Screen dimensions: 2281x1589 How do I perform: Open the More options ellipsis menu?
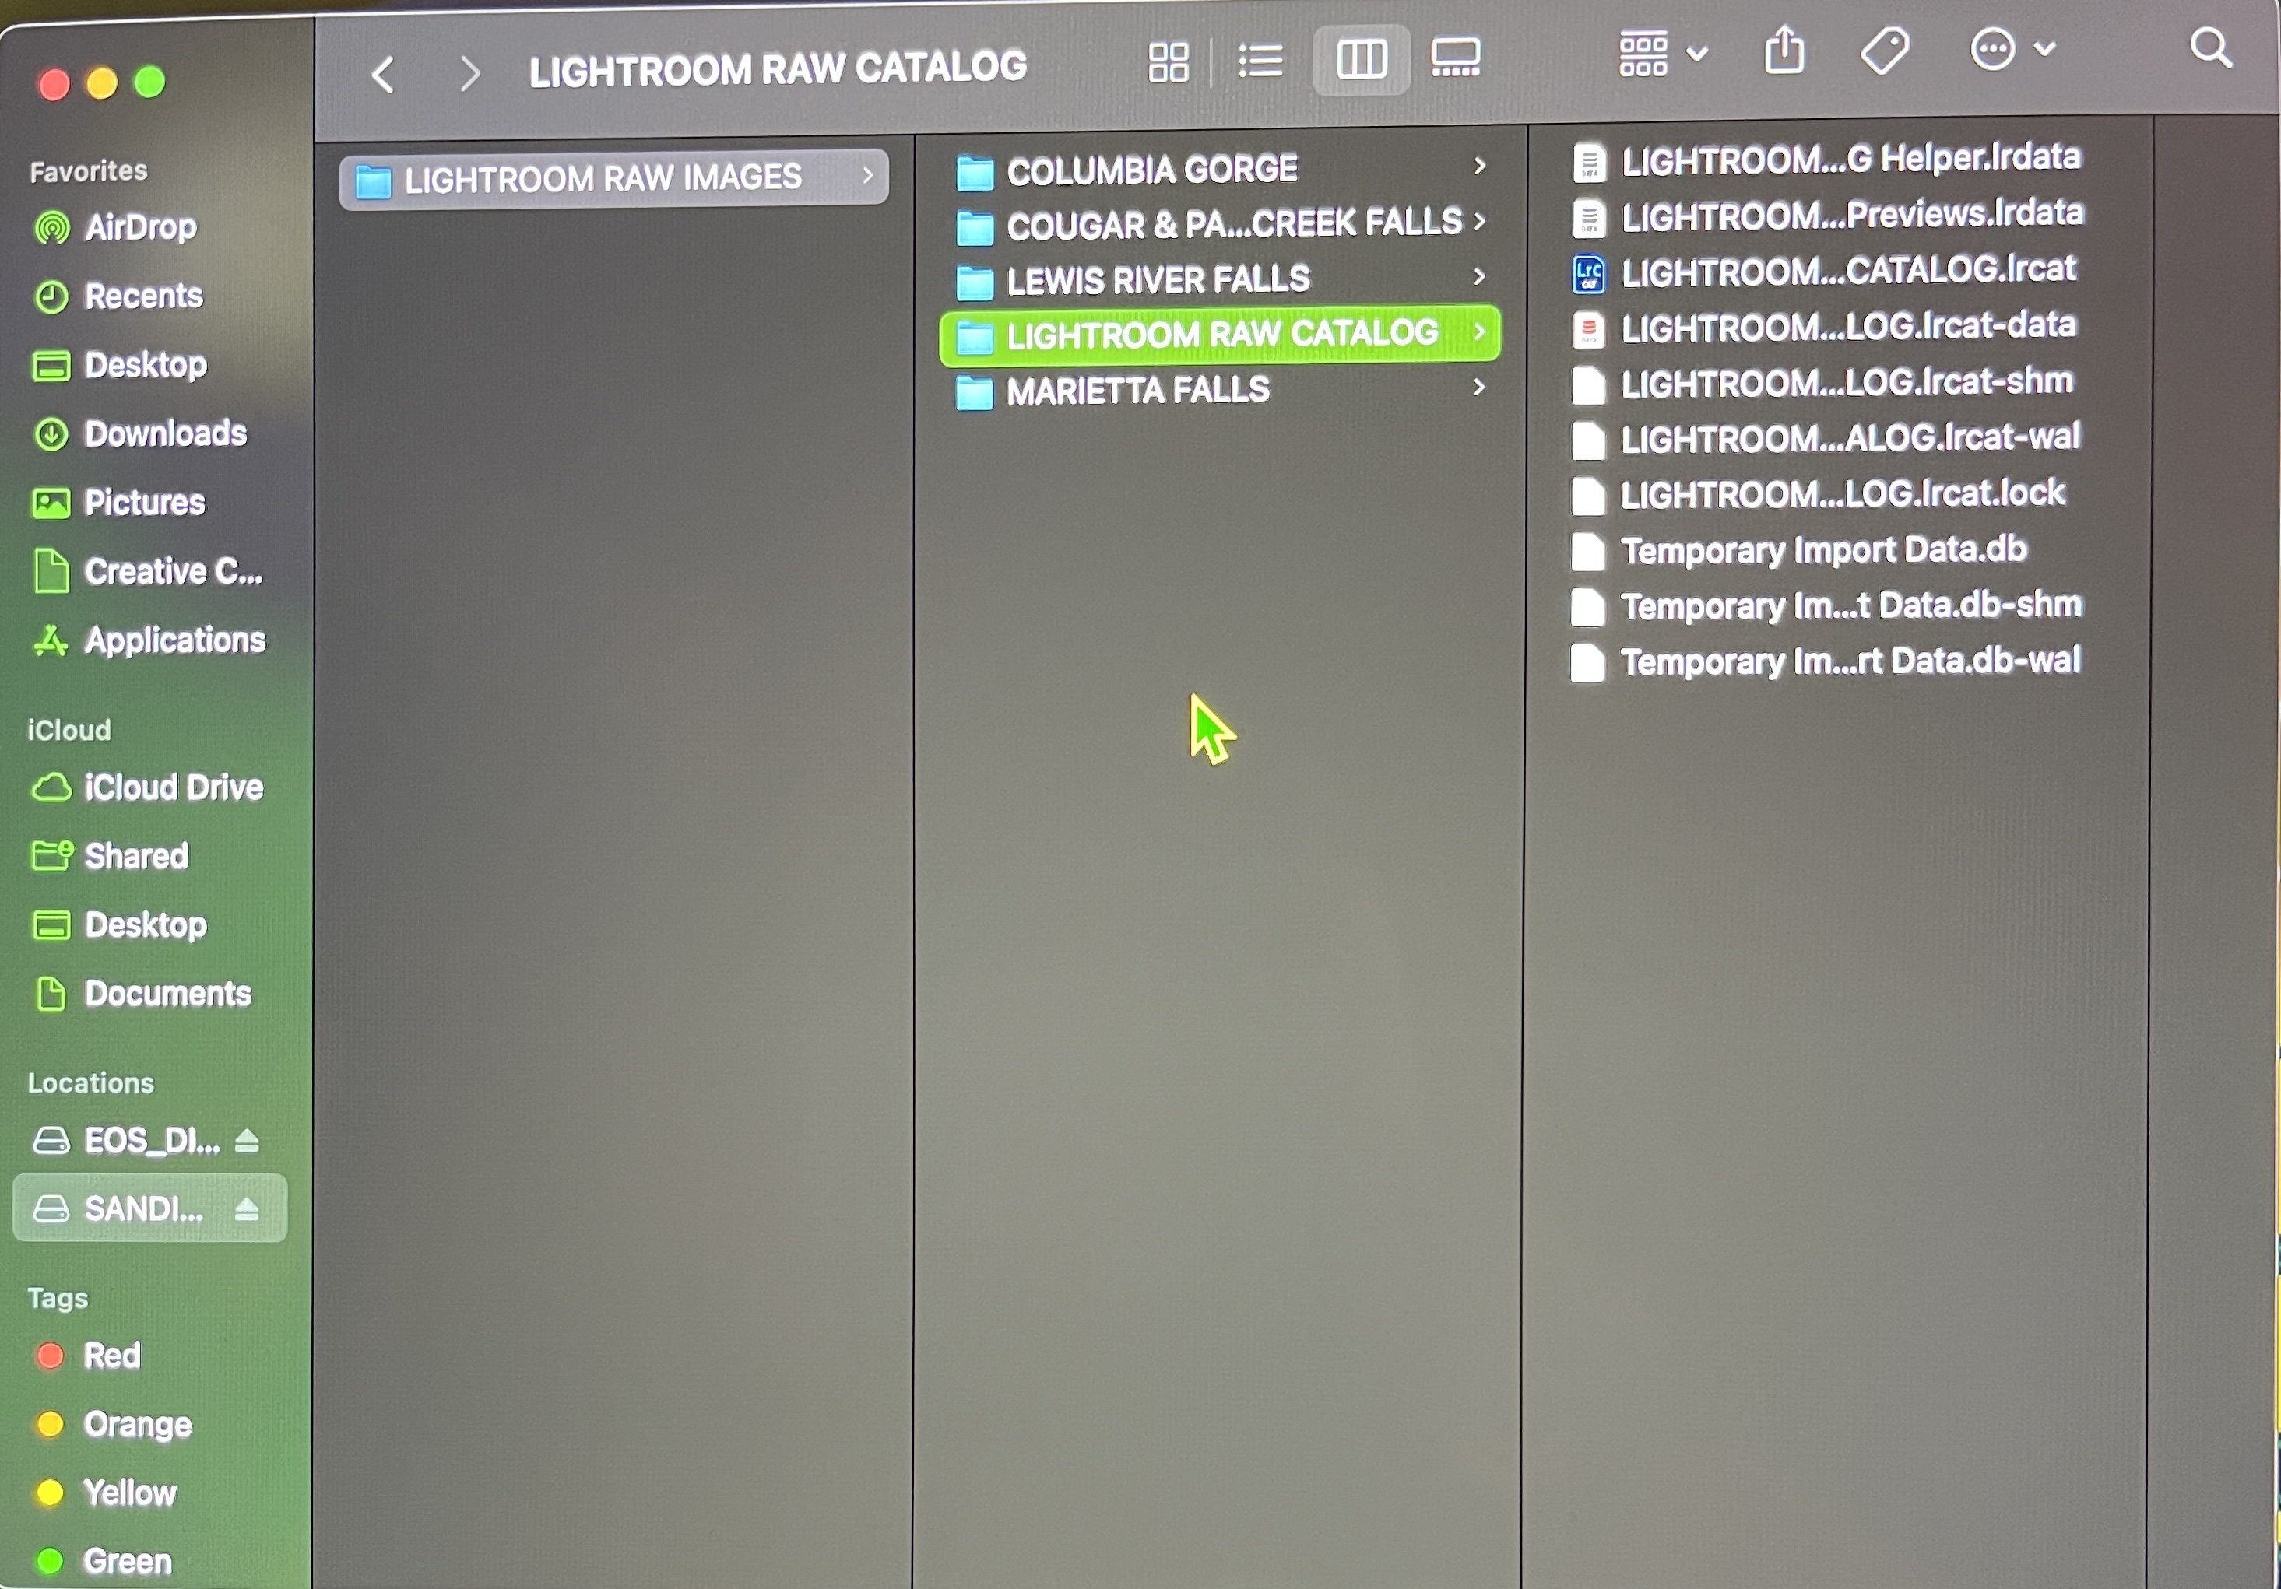tap(1993, 50)
